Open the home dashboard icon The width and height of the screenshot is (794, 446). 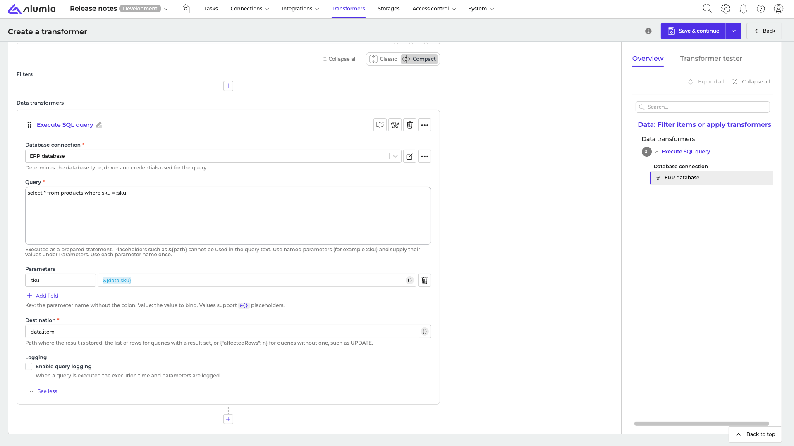[x=186, y=9]
